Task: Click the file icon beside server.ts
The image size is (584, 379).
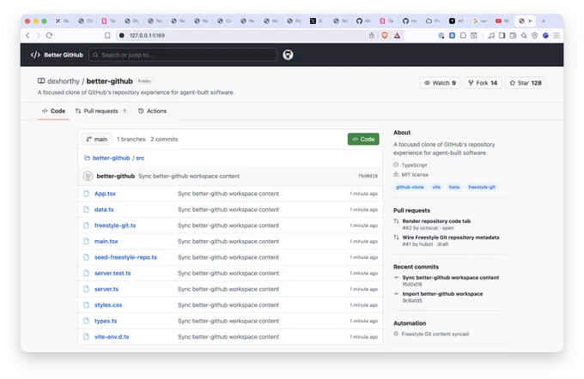Action: pos(87,289)
